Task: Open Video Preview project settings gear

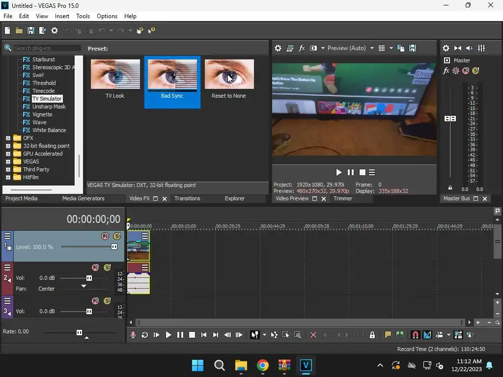Action: (278, 48)
